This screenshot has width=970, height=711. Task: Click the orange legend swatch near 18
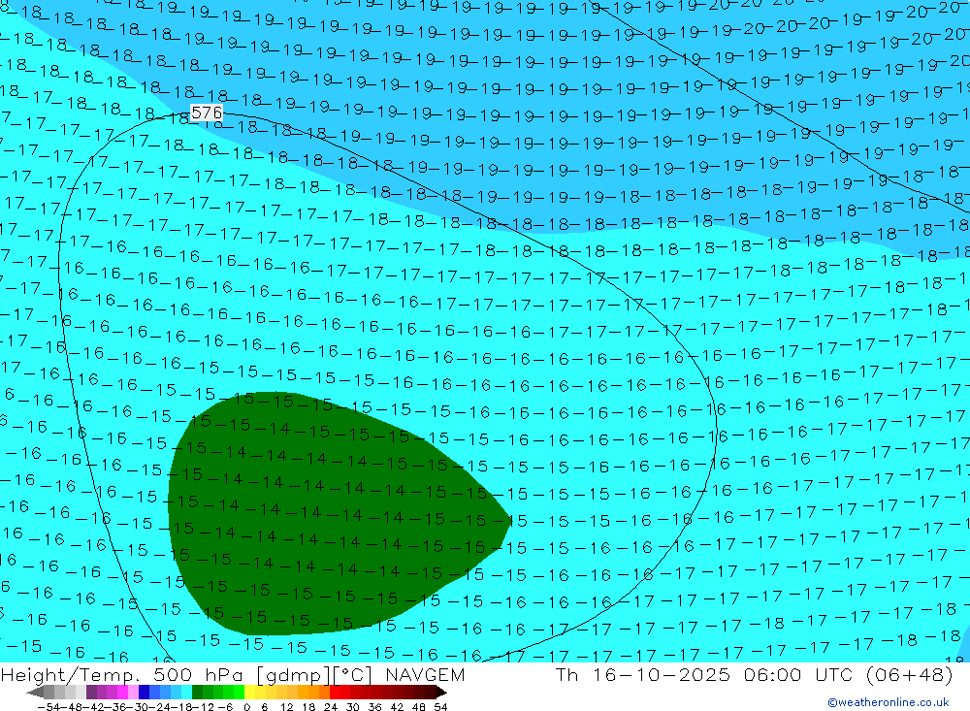[313, 692]
